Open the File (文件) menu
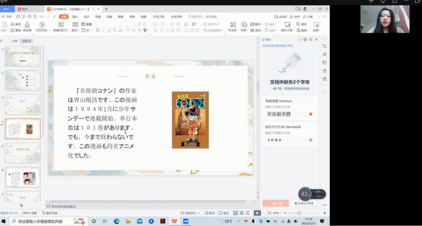422x226 pixels. [7, 17]
